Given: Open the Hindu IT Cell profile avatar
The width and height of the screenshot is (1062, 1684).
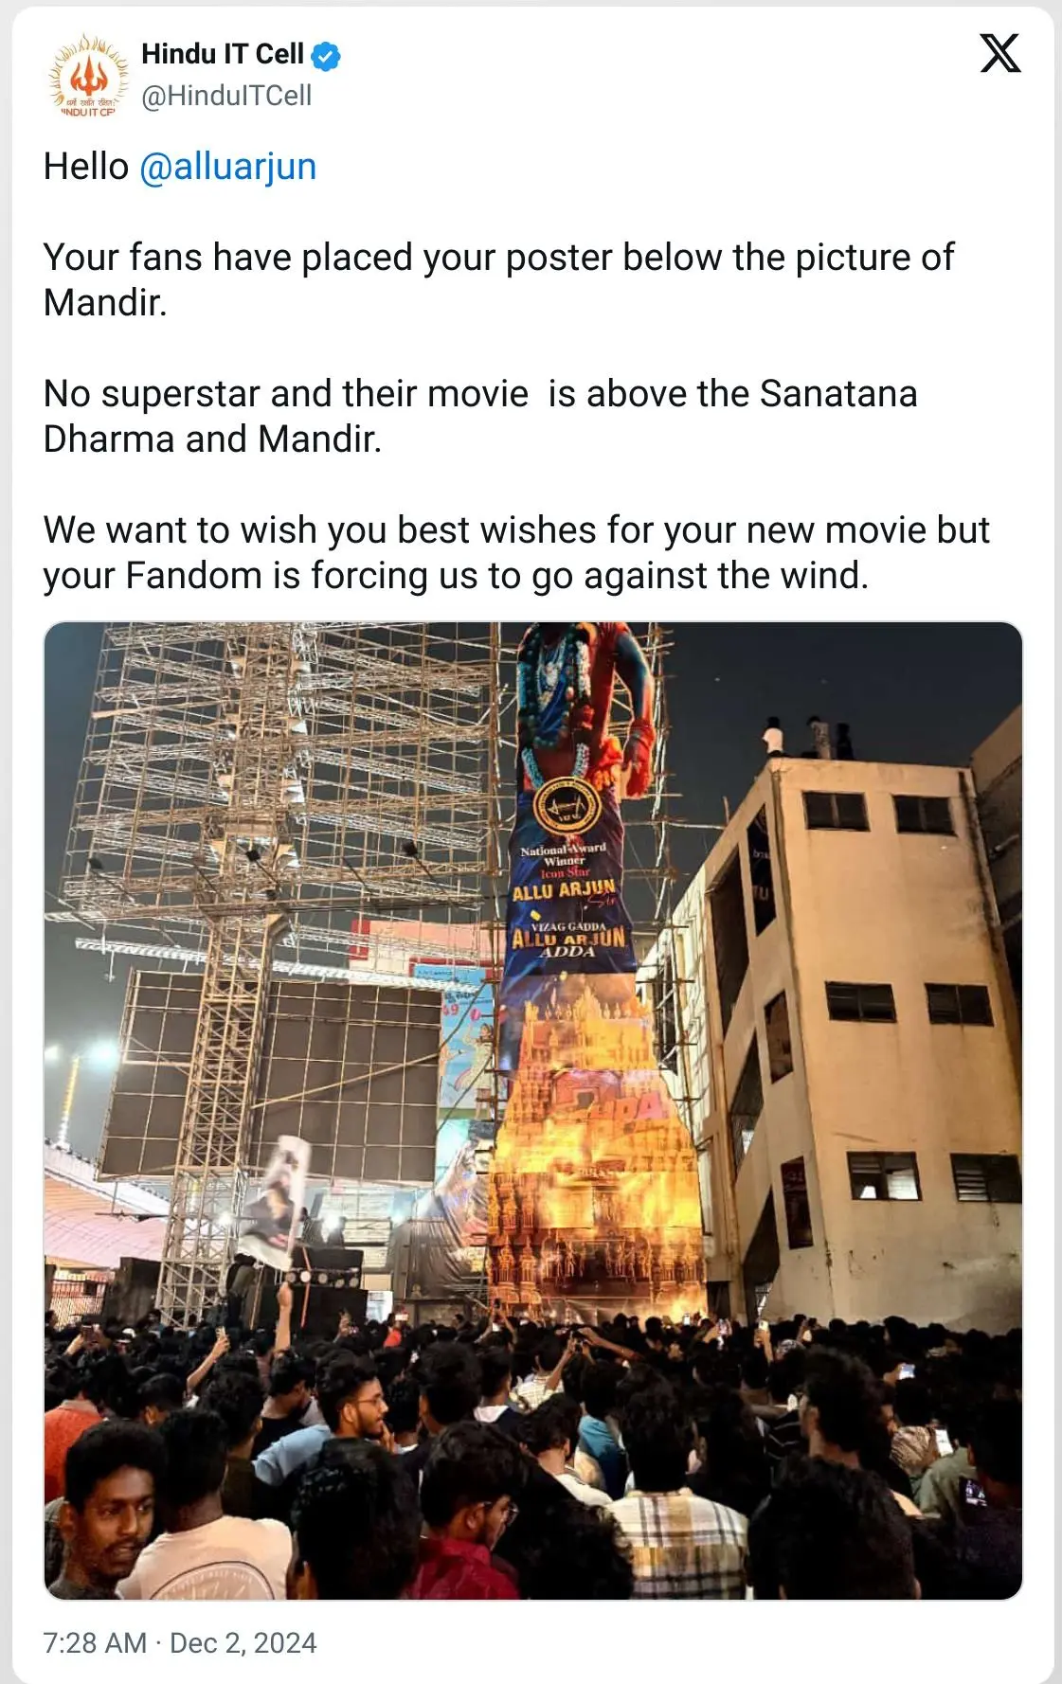Looking at the screenshot, I should (88, 76).
